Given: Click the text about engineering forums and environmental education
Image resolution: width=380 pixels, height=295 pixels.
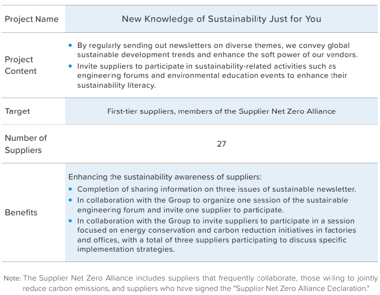Looking at the screenshot, I should [212, 76].
